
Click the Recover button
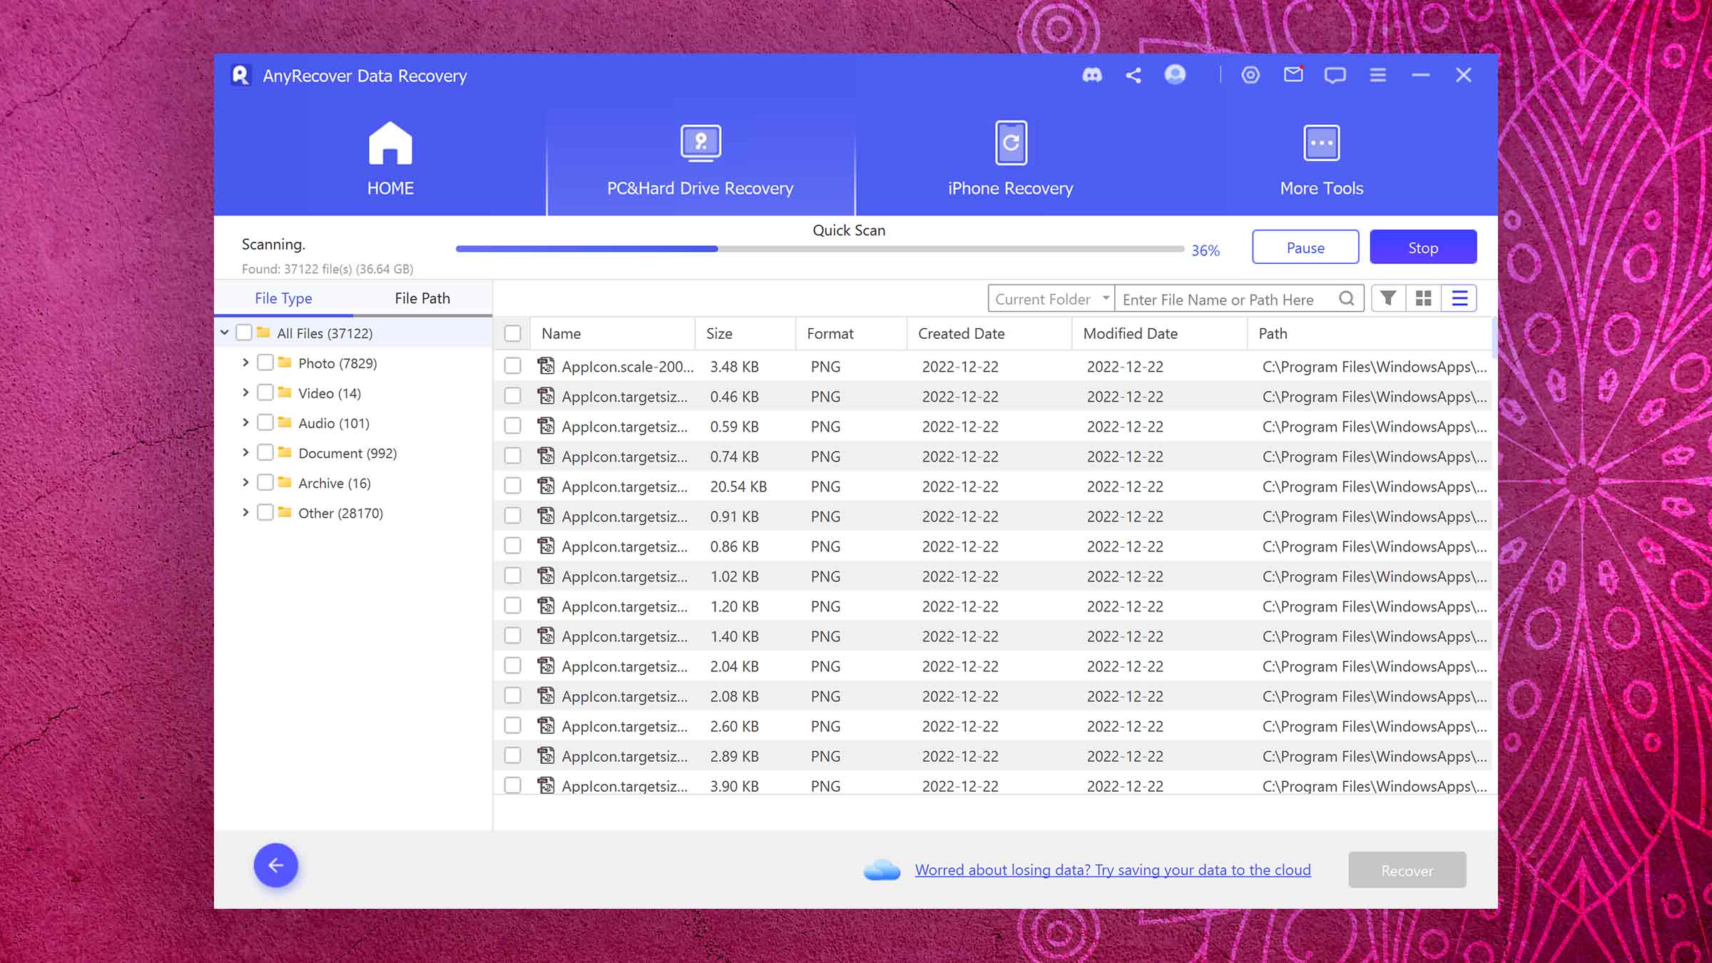click(1407, 870)
